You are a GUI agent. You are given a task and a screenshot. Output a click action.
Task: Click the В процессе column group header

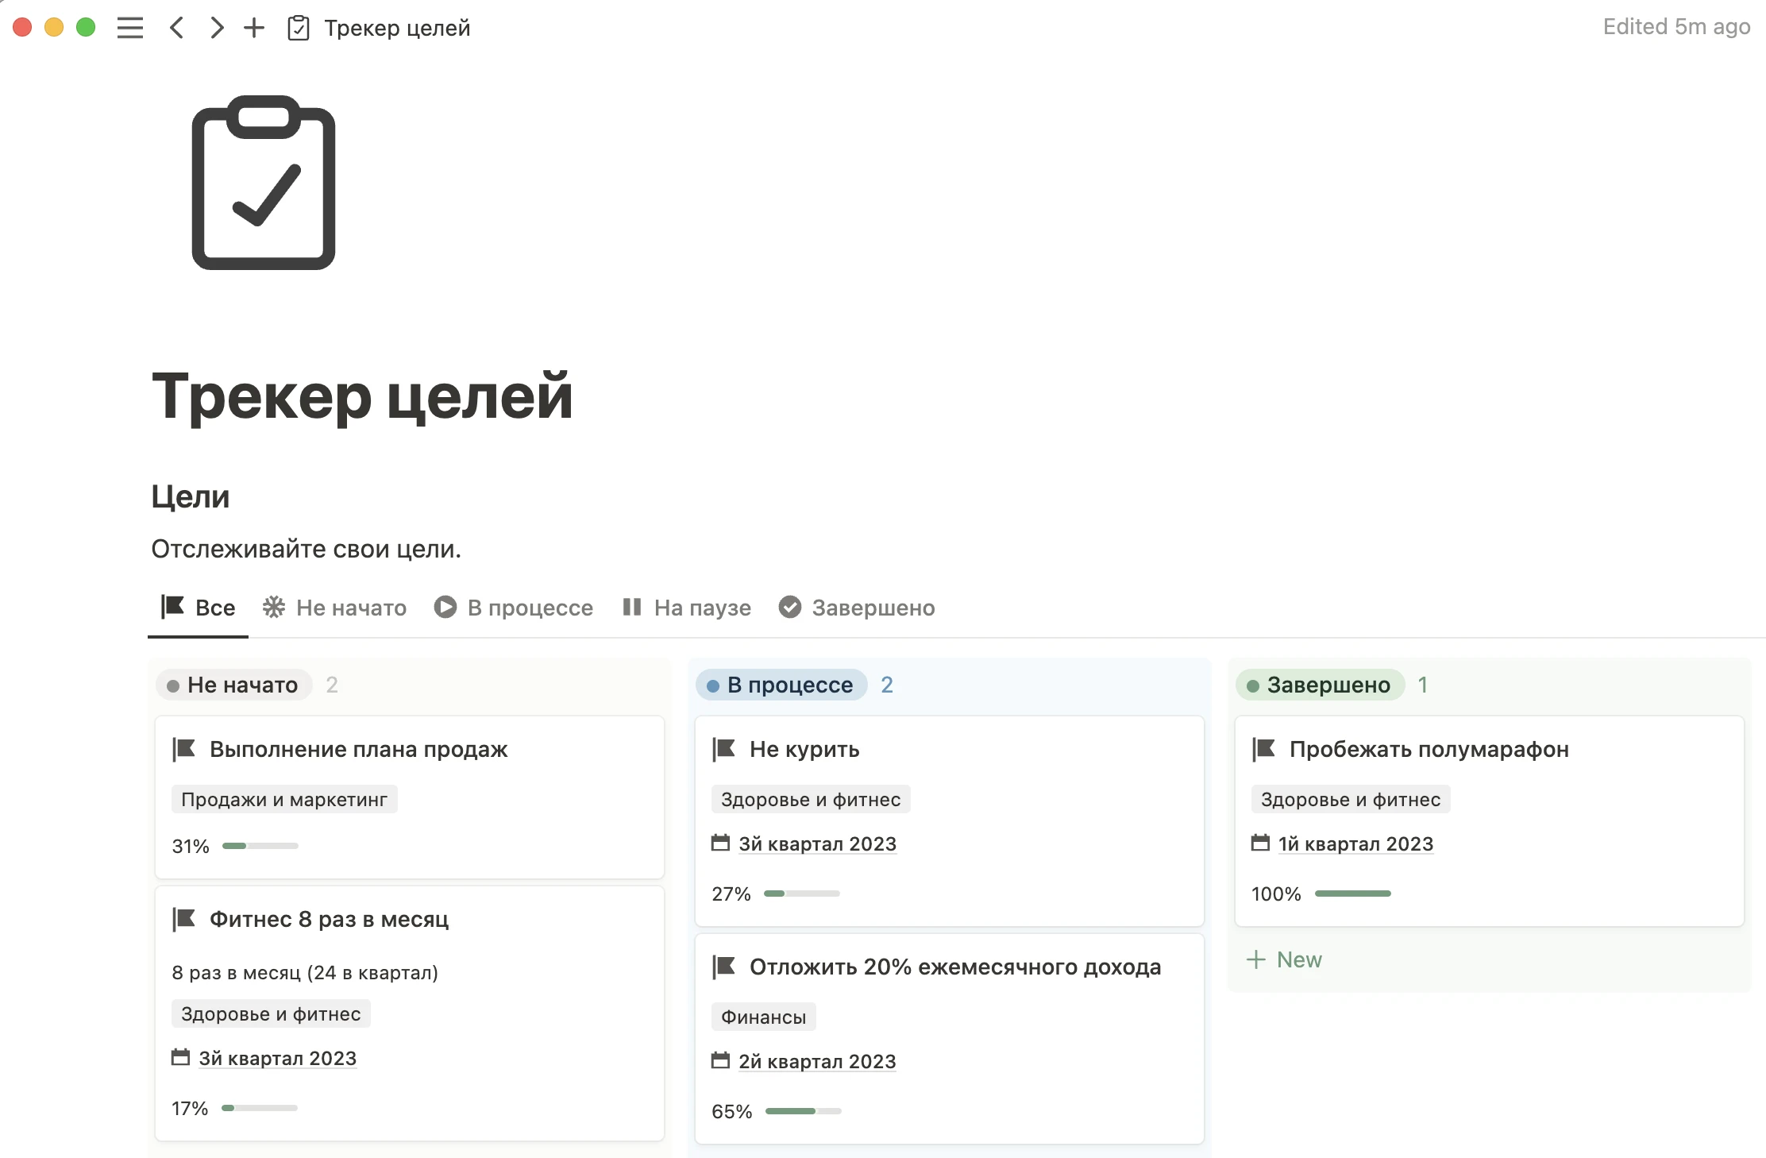(x=781, y=685)
